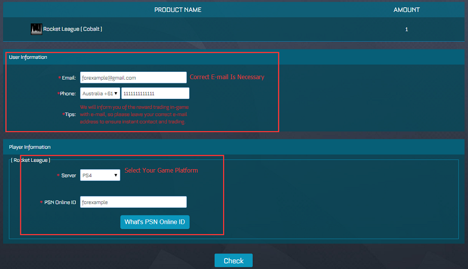Click the Email input field

(133, 78)
